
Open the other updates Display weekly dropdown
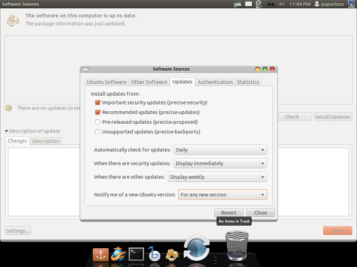click(x=217, y=177)
